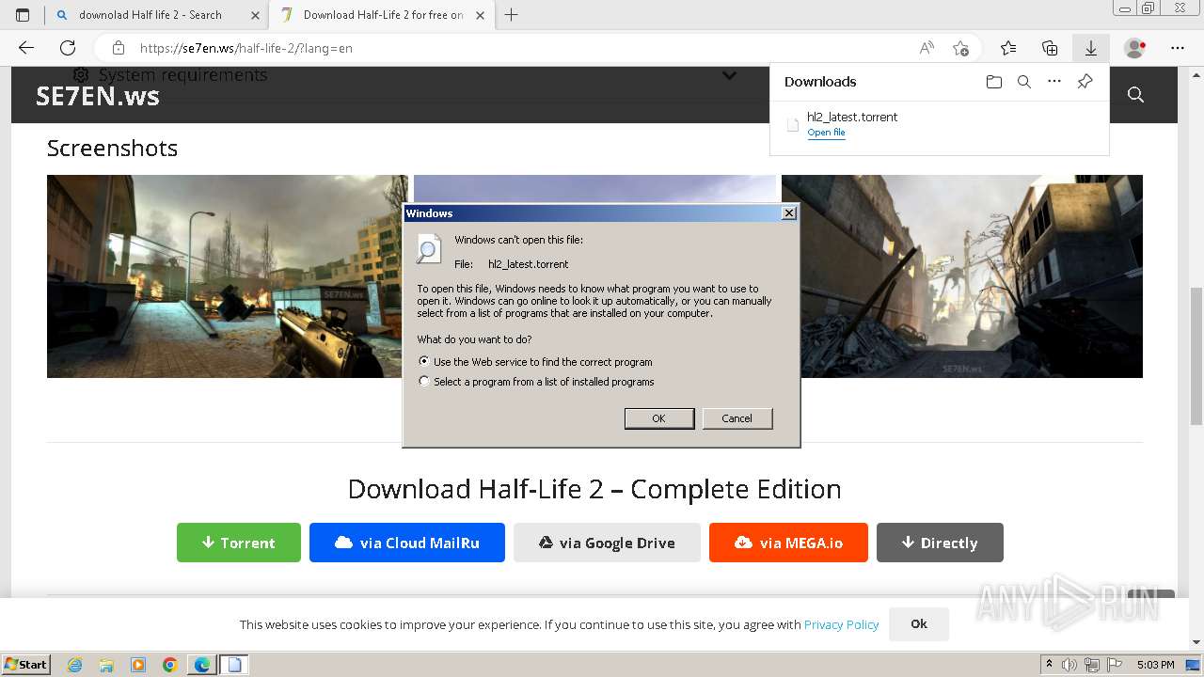
Task: Close the 'downolad Half life 2 - Search' tab
Action: (255, 15)
